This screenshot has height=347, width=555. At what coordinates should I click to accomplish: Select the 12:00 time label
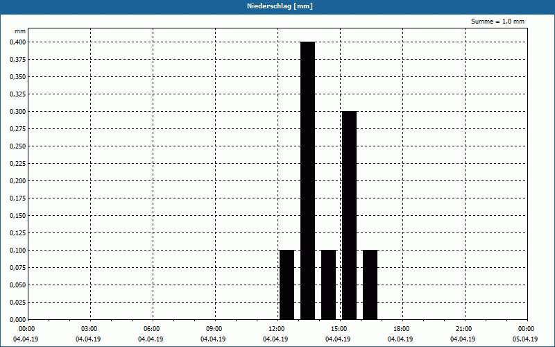276,329
